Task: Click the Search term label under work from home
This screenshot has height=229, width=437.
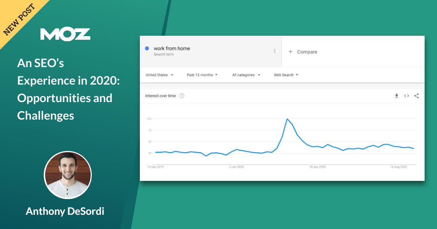Action: tap(164, 54)
